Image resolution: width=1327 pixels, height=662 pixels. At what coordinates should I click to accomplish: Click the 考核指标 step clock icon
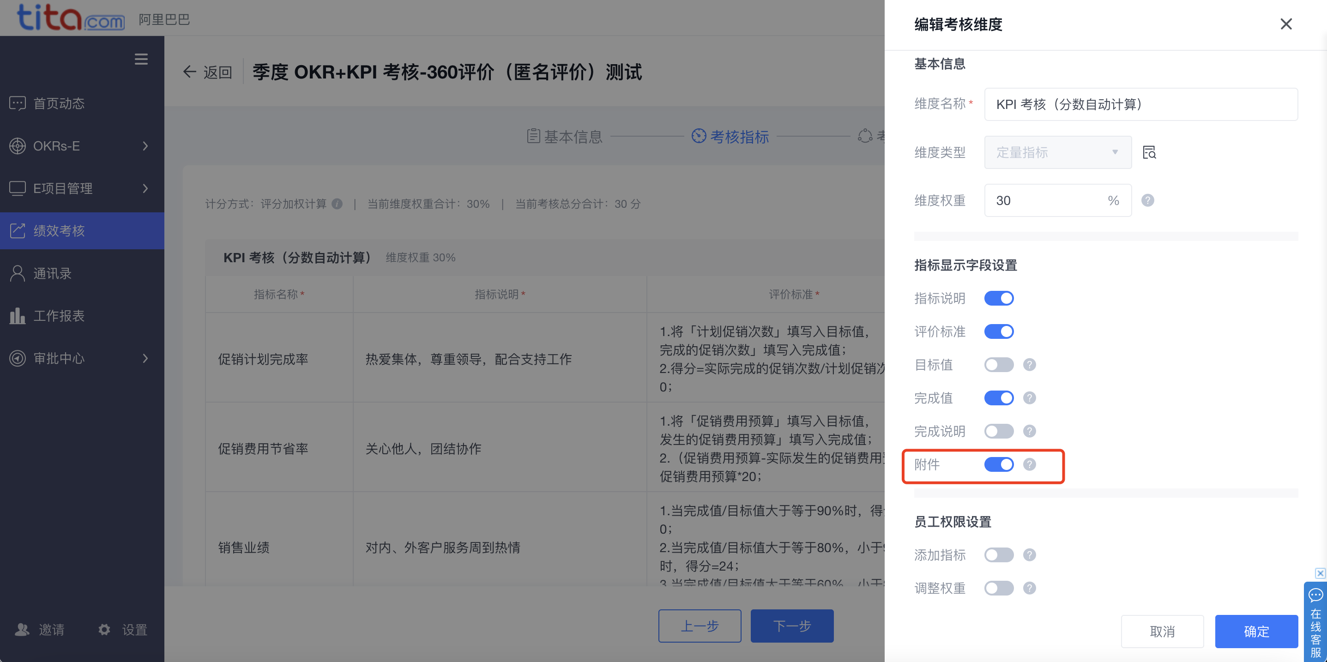click(699, 136)
